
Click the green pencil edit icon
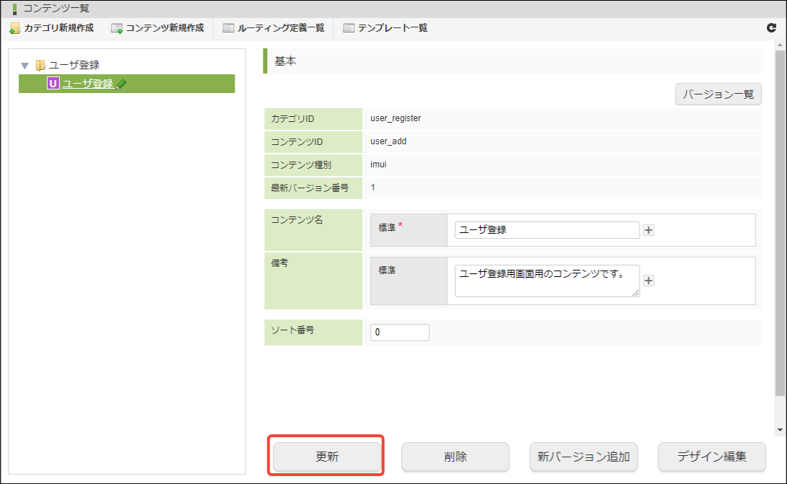coord(121,84)
